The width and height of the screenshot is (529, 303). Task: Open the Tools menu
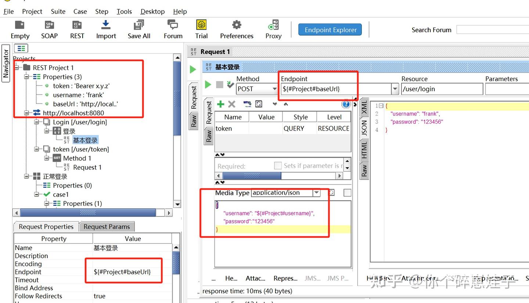124,11
